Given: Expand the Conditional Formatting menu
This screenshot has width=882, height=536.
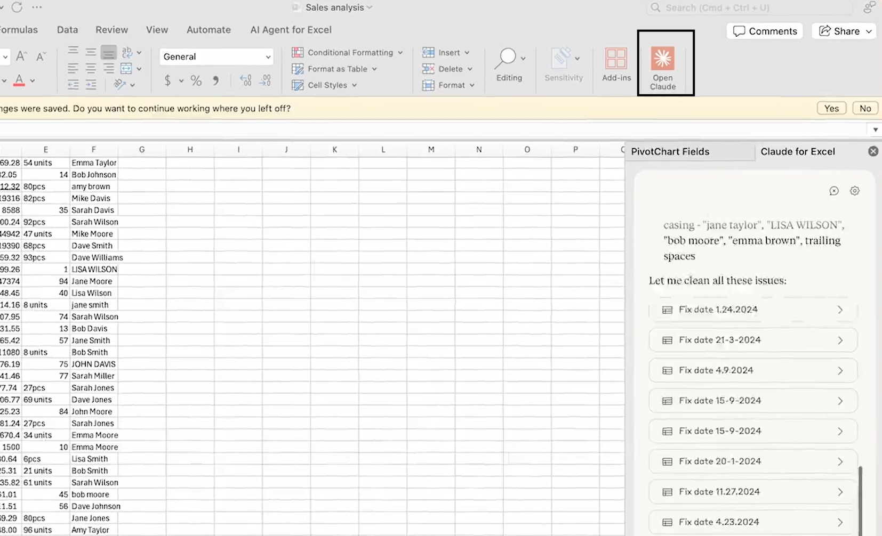Looking at the screenshot, I should (347, 52).
